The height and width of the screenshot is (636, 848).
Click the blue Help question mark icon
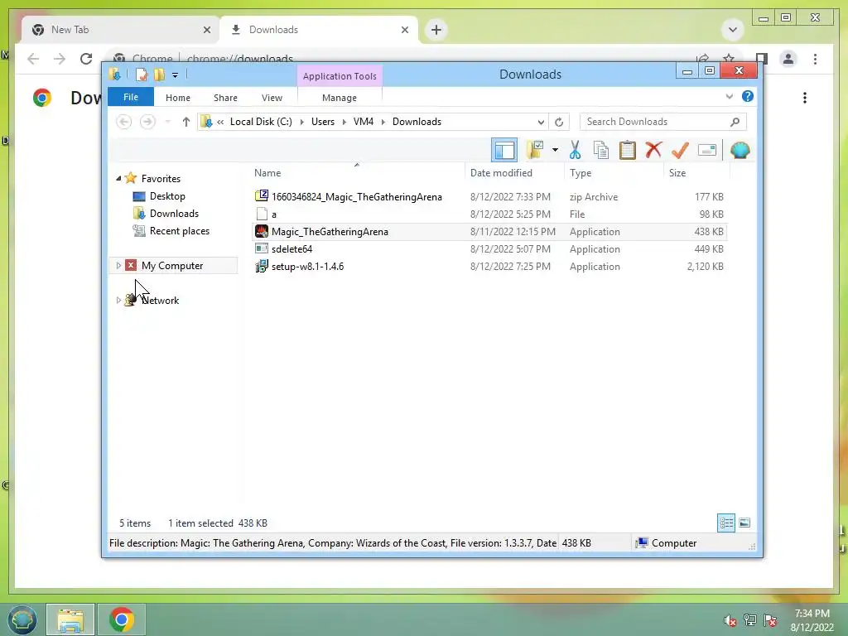click(x=748, y=96)
